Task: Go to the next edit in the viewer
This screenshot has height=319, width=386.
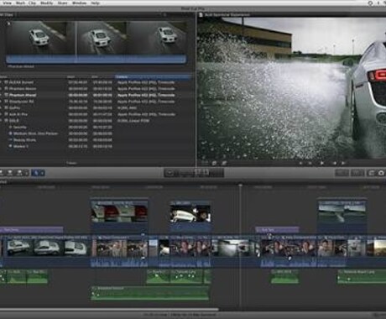Action: click(x=343, y=163)
